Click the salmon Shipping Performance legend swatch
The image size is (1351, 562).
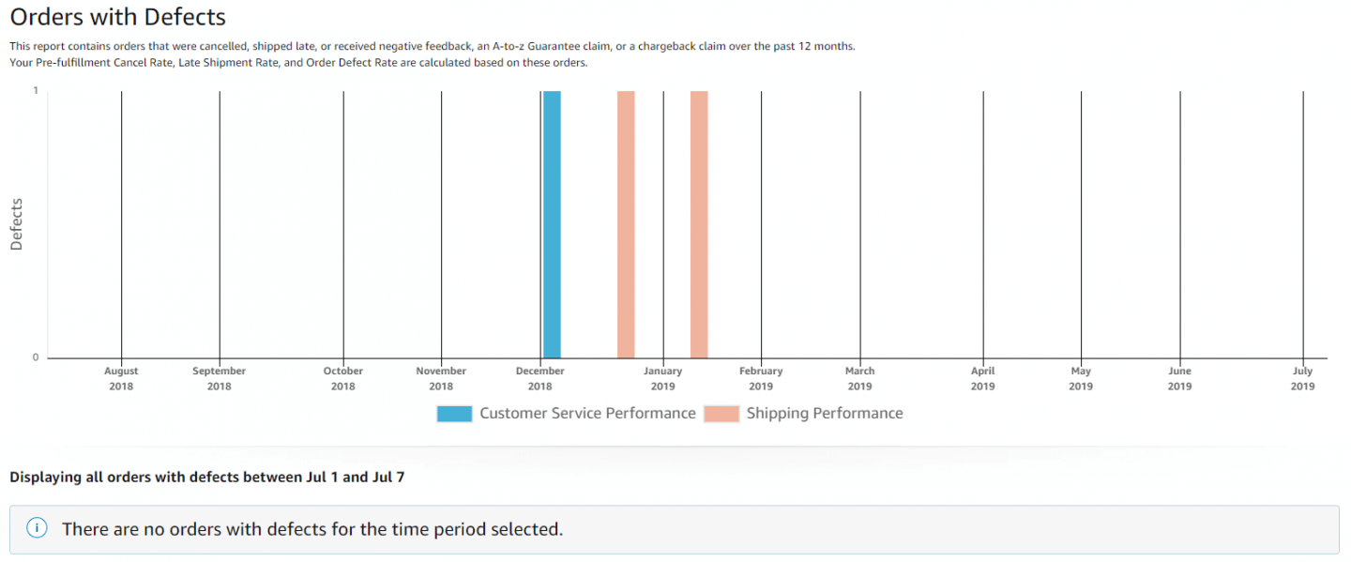coord(721,414)
